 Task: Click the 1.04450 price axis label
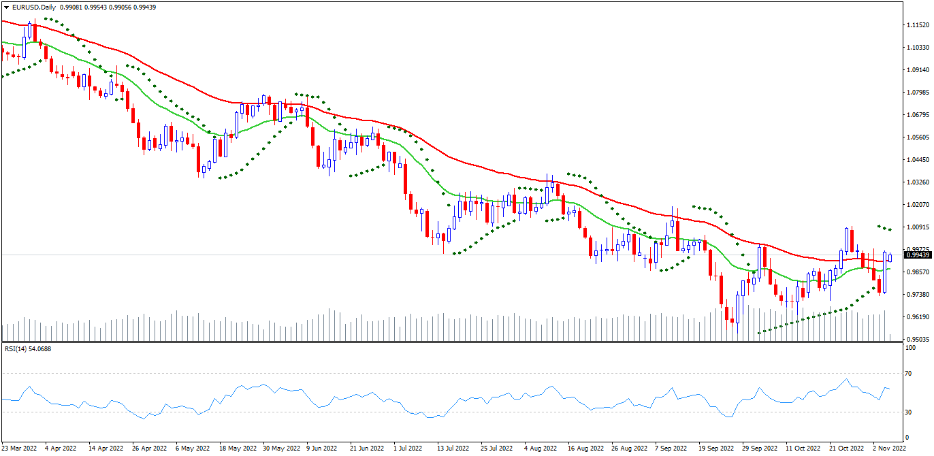coord(917,159)
